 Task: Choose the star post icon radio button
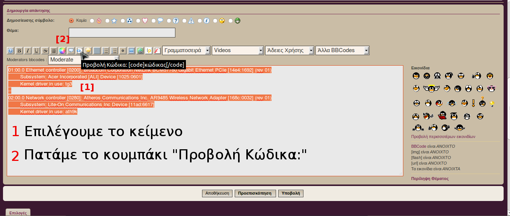108,21
